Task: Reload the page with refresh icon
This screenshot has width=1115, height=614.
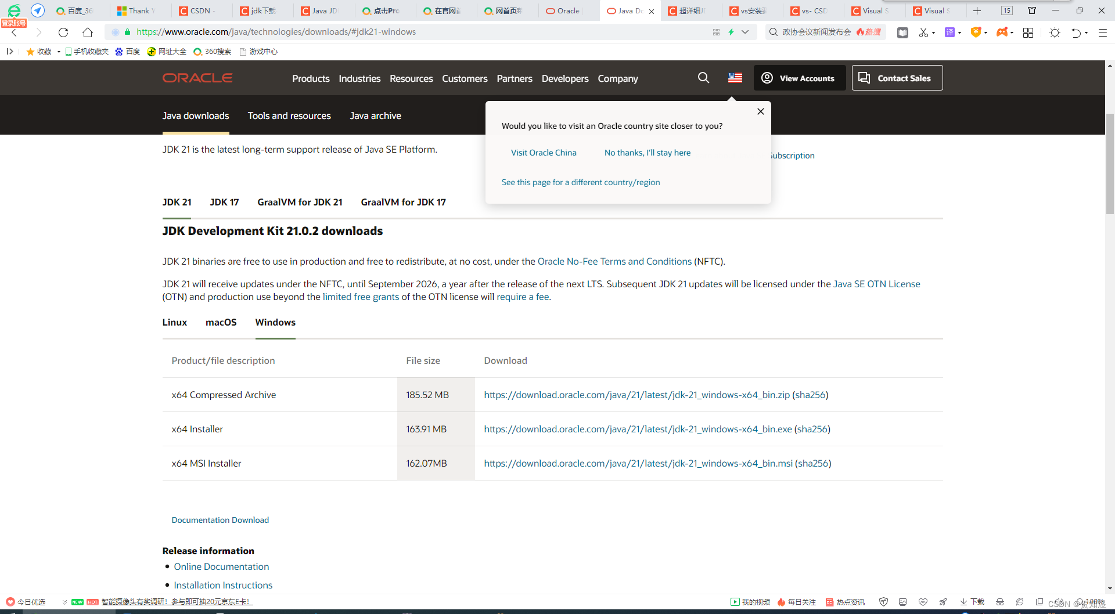Action: tap(63, 32)
